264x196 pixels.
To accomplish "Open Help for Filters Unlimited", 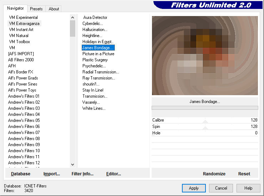I will [248, 188].
